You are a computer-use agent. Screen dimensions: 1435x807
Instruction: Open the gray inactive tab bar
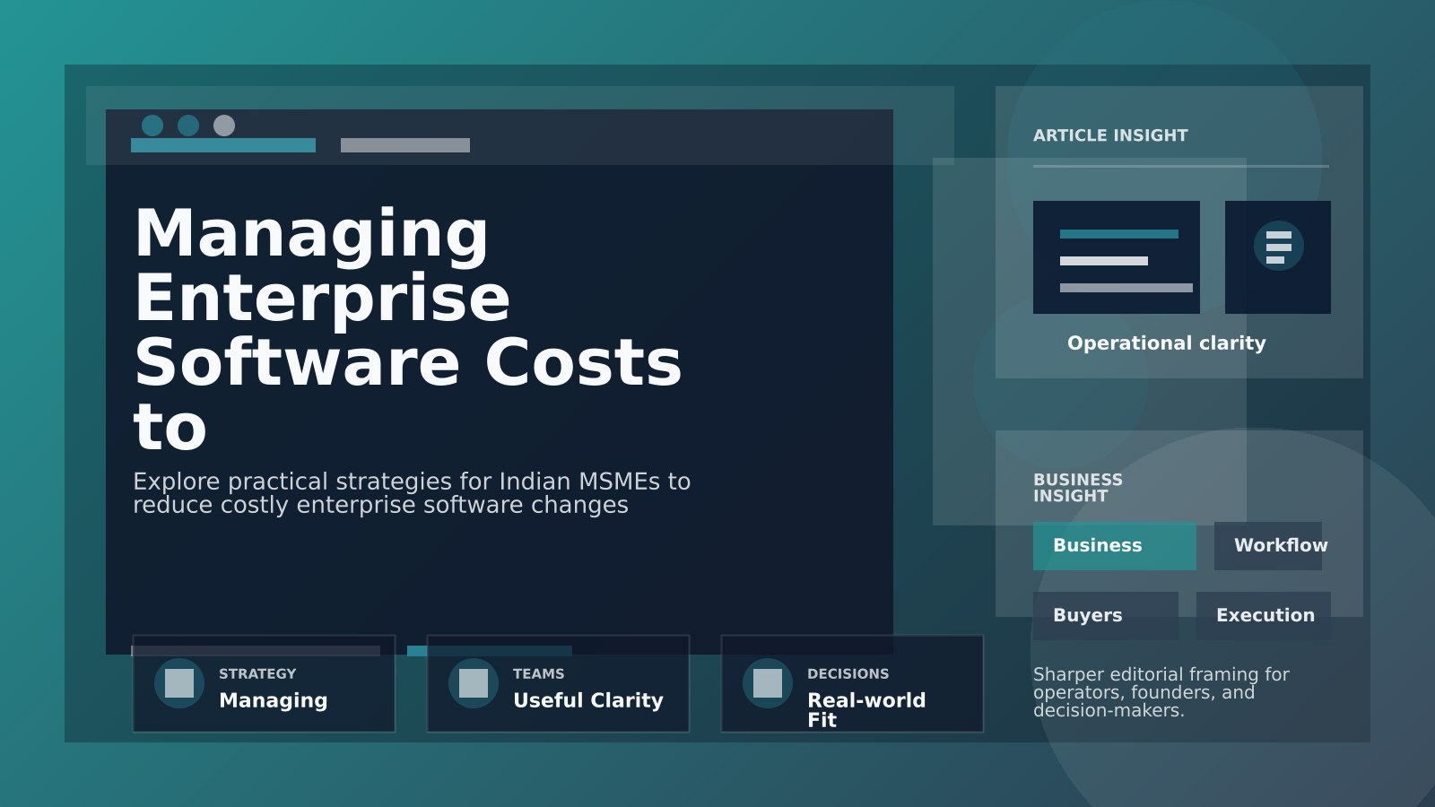(405, 145)
